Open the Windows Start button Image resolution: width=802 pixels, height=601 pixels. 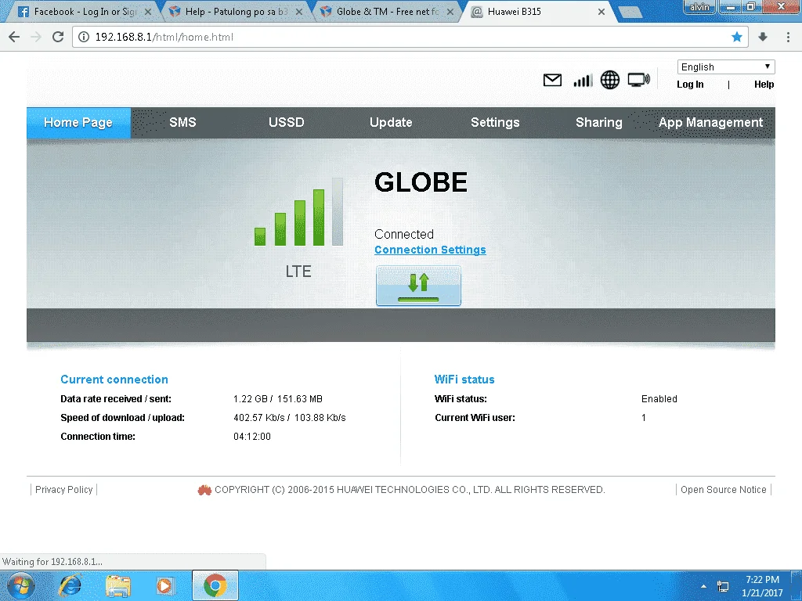click(20, 585)
